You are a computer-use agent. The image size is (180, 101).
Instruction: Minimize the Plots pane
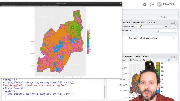(172, 57)
